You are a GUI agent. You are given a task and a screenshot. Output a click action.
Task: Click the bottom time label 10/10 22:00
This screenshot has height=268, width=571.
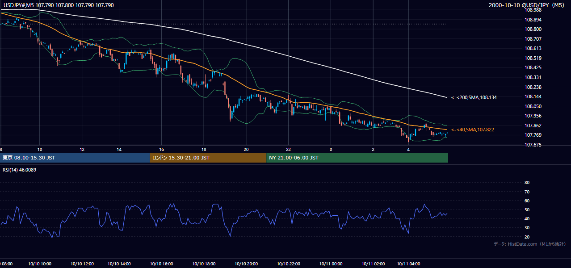288,264
